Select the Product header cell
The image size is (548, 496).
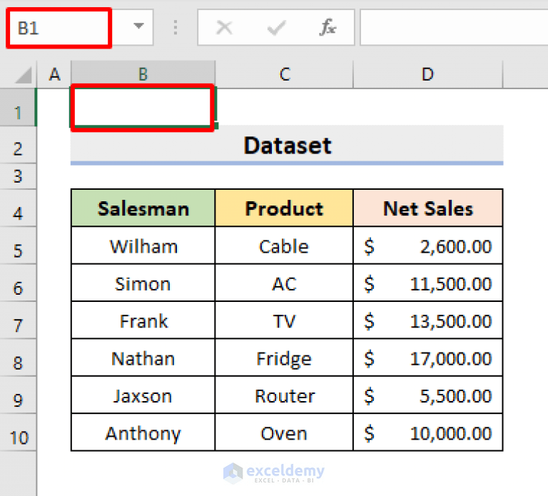284,208
